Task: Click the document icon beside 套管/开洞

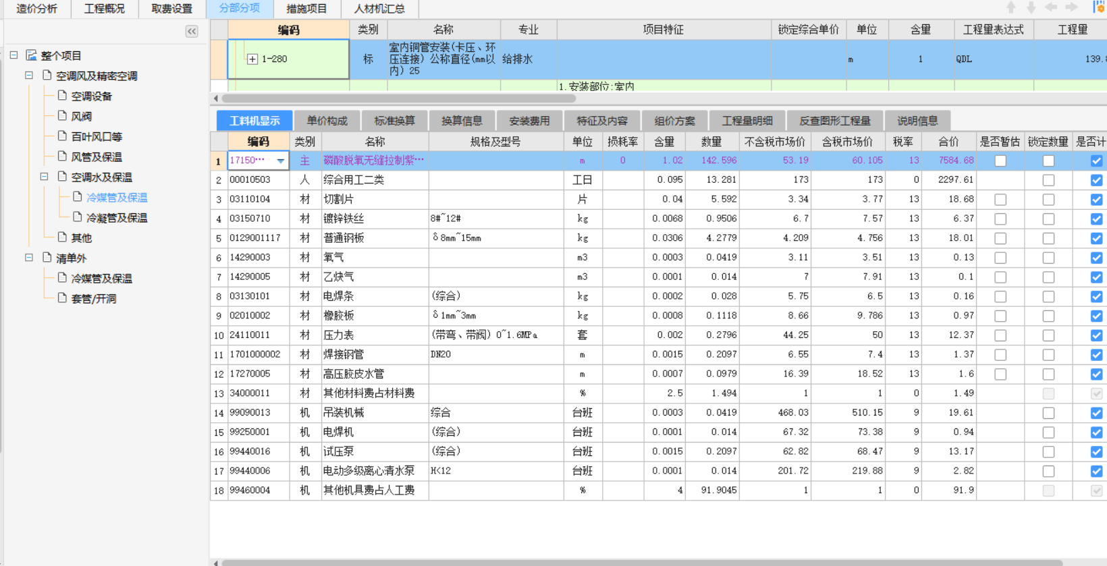Action: coord(63,298)
